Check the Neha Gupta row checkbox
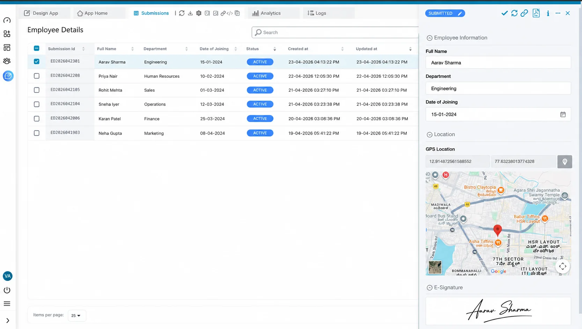 37,133
